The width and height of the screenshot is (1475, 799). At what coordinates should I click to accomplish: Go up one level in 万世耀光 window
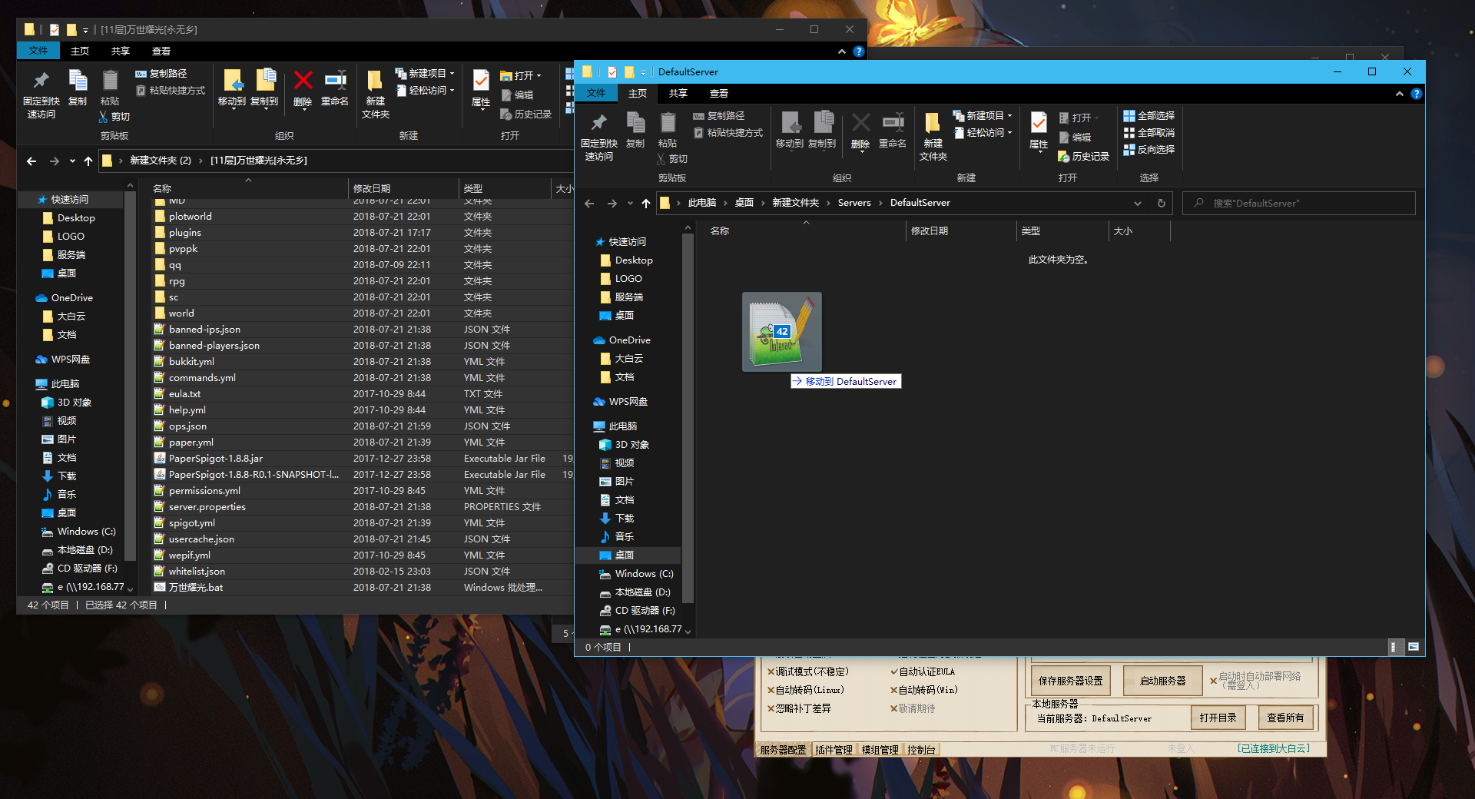coord(88,161)
